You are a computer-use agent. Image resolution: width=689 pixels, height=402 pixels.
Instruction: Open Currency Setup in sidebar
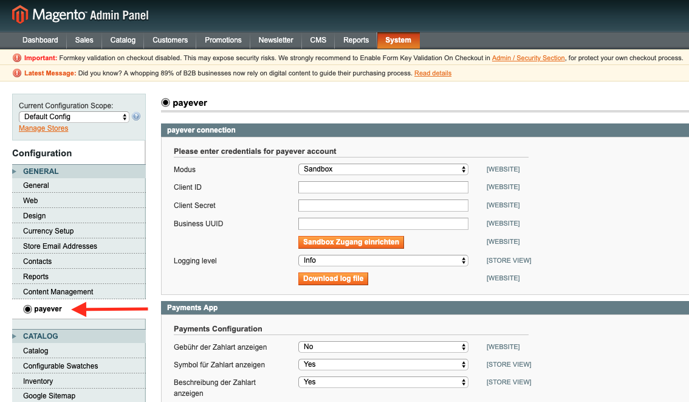(79, 231)
